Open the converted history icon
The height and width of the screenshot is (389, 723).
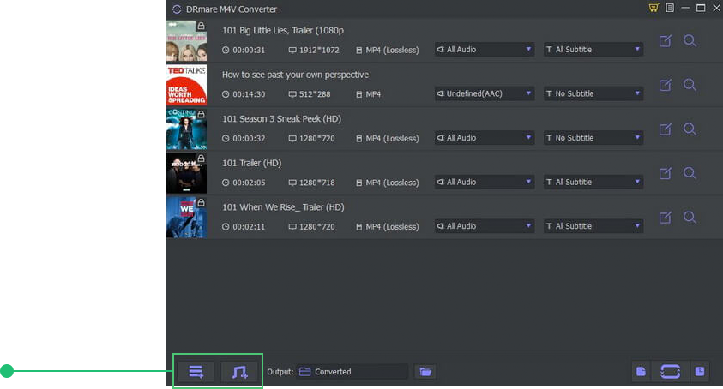pos(700,372)
